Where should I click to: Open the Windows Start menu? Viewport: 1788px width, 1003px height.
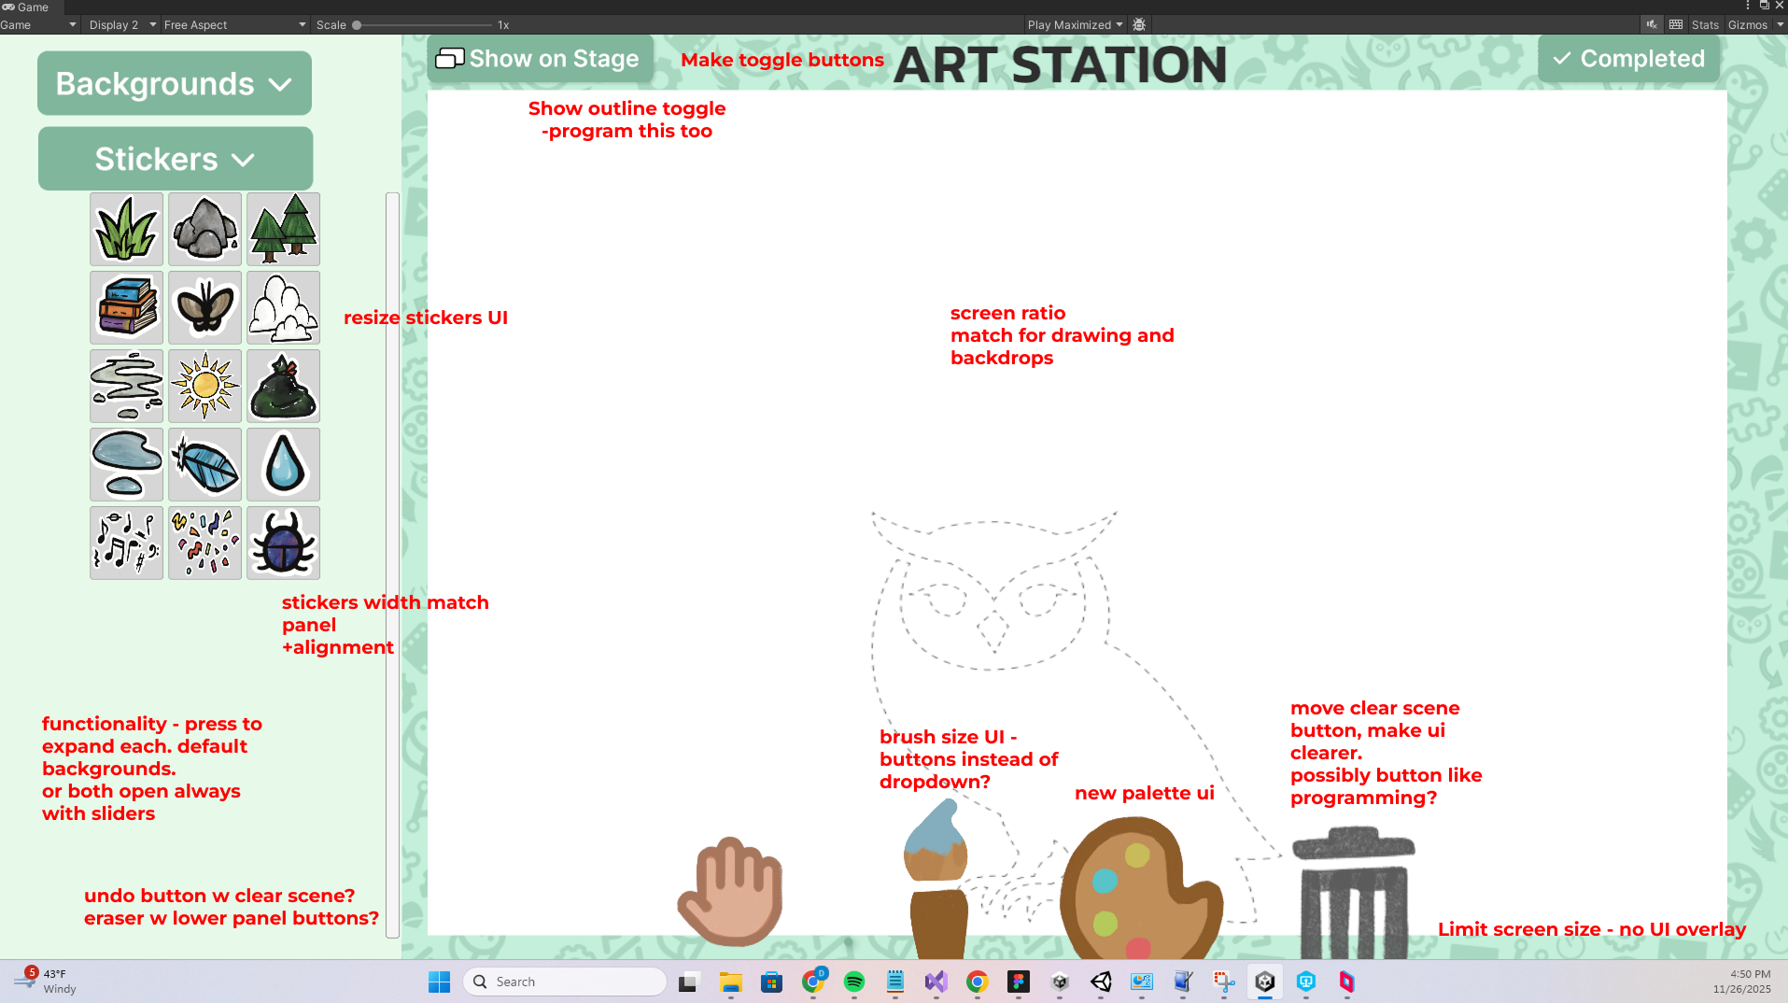click(440, 982)
